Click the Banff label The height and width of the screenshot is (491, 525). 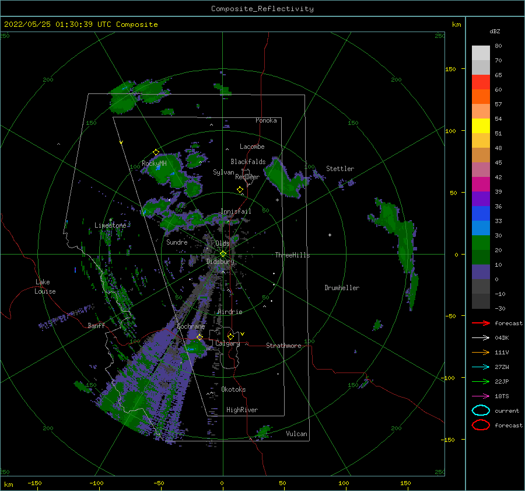pyautogui.click(x=96, y=325)
